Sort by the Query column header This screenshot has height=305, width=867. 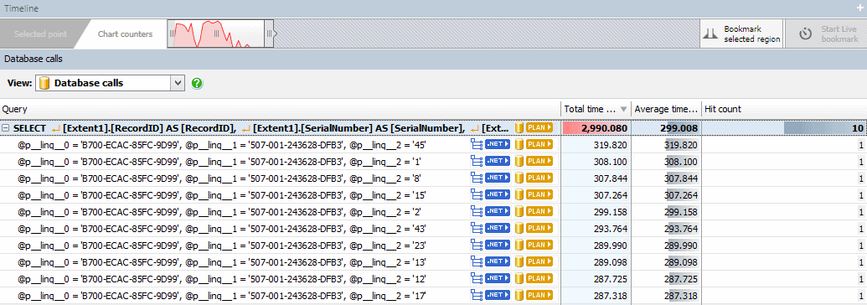click(x=280, y=109)
